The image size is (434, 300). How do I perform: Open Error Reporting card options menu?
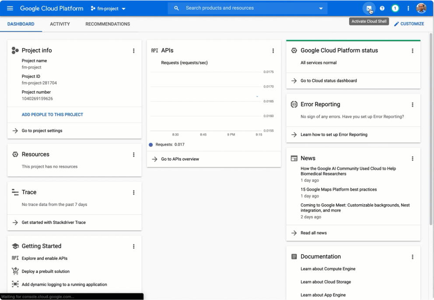[x=413, y=105]
